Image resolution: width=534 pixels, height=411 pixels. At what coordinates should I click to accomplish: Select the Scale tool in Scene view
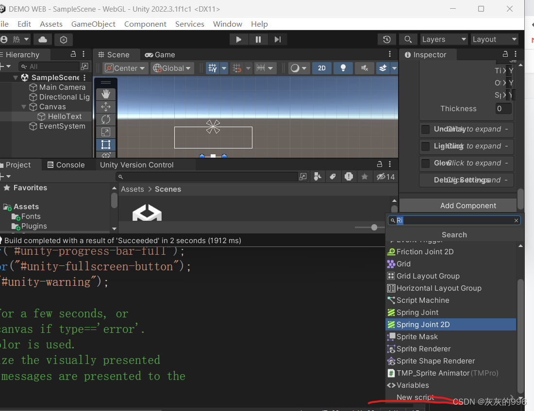pos(105,132)
